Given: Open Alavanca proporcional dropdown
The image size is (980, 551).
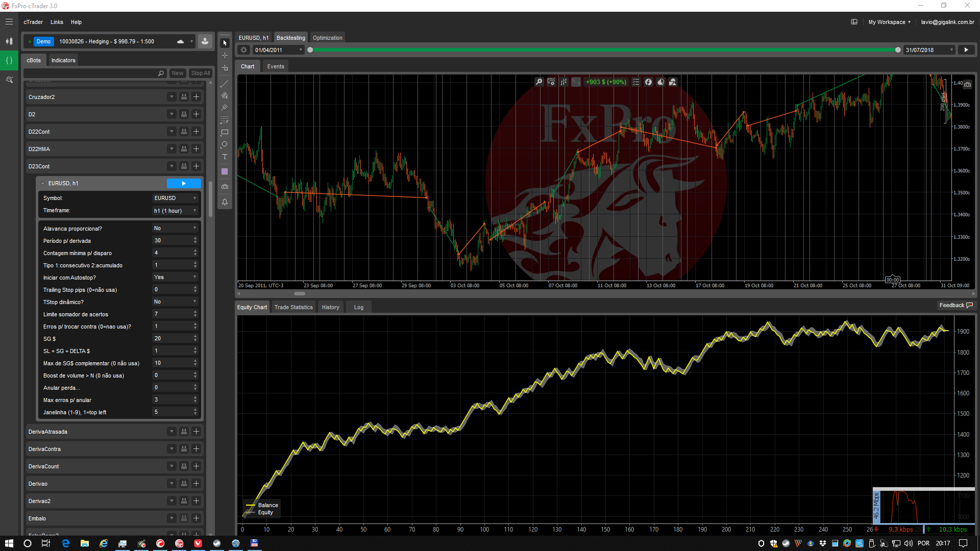Looking at the screenshot, I should [x=175, y=229].
